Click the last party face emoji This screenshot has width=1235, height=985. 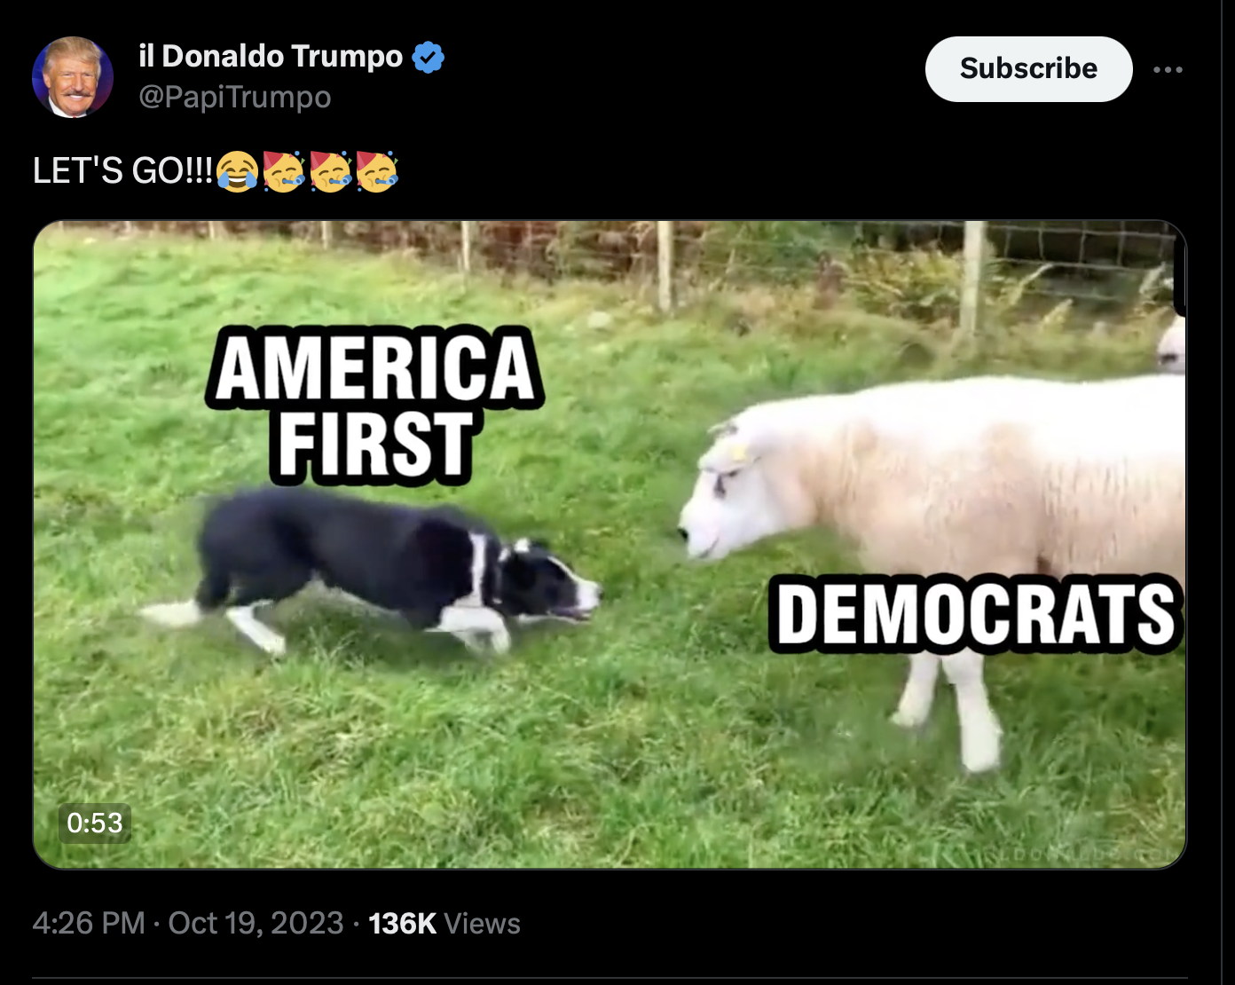(377, 170)
